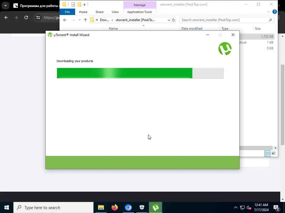The image size is (285, 213).
Task: Sort by Size column header
Action: coord(257,29)
